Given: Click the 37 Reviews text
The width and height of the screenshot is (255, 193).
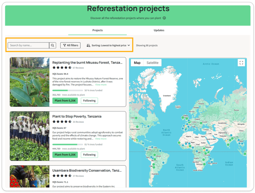Looking at the screenshot, I should click(78, 176).
